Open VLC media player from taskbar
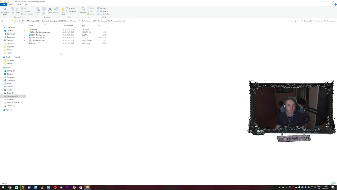The image size is (337, 190). point(42,187)
